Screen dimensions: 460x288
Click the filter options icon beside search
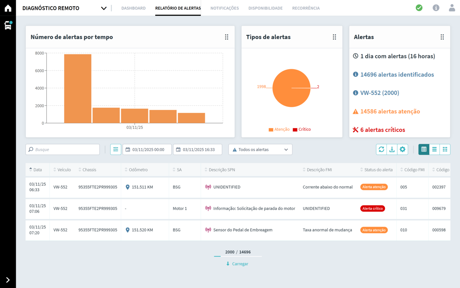pyautogui.click(x=116, y=149)
